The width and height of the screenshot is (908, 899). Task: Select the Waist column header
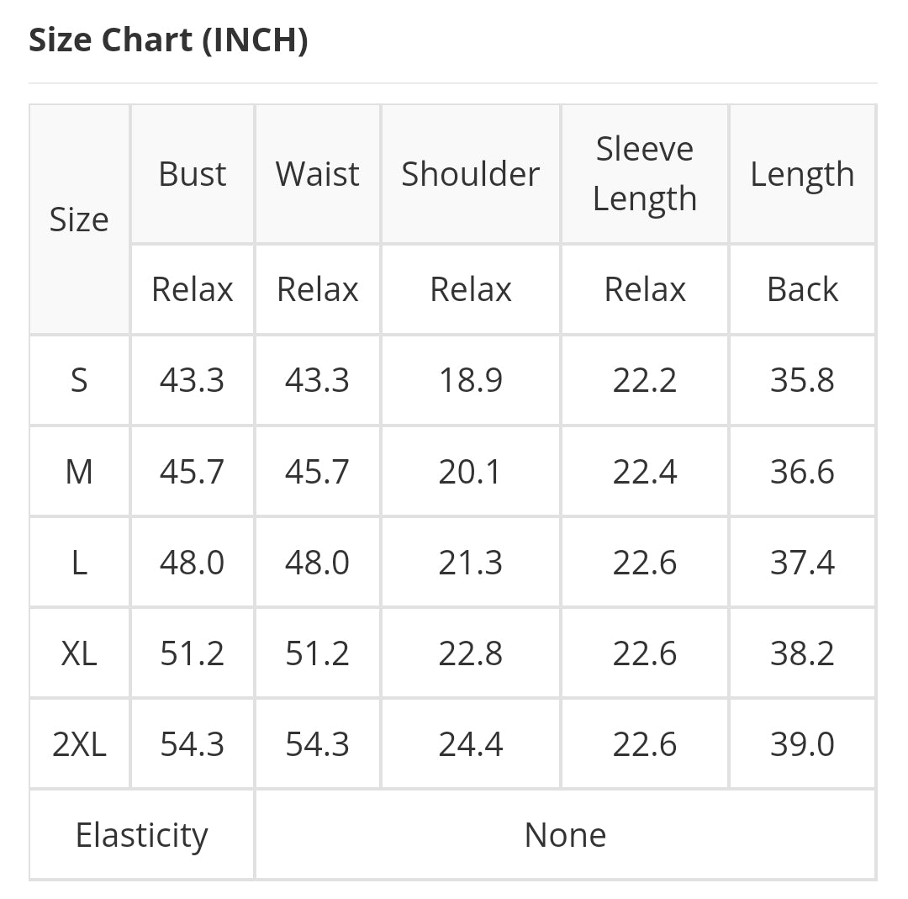[318, 174]
